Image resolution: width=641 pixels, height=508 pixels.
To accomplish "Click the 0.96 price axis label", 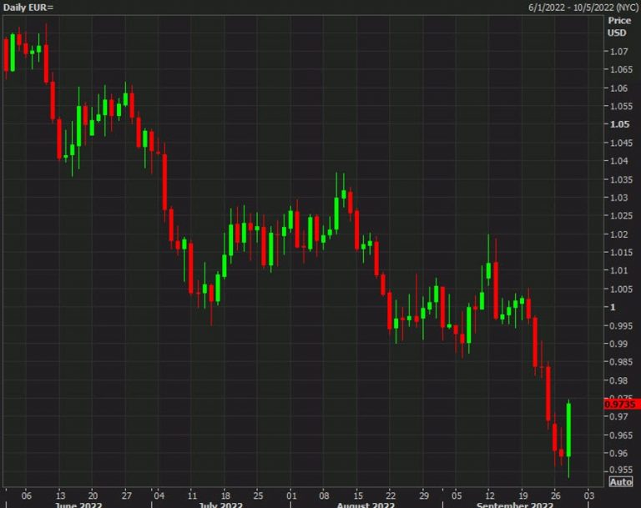I will (x=618, y=453).
